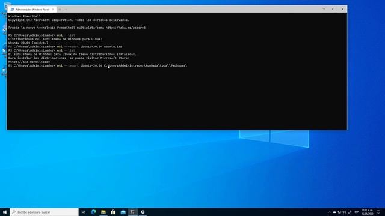Viewport: 385px width, 216px height.
Task: Open the Action Center notifications icon
Action: click(x=378, y=212)
